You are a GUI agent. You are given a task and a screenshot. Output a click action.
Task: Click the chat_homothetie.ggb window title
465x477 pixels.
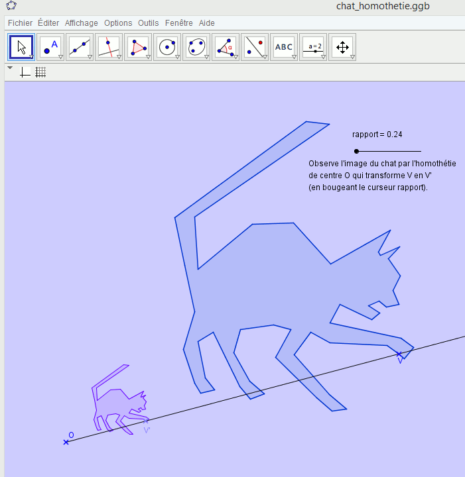[x=383, y=6]
